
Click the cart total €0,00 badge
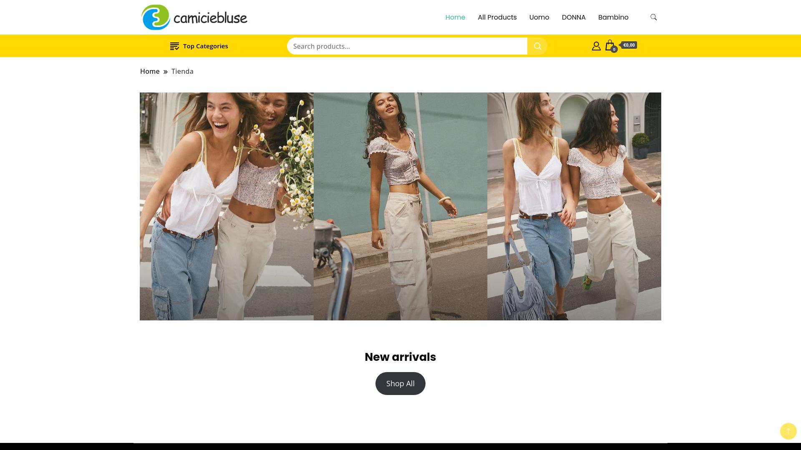click(x=628, y=45)
